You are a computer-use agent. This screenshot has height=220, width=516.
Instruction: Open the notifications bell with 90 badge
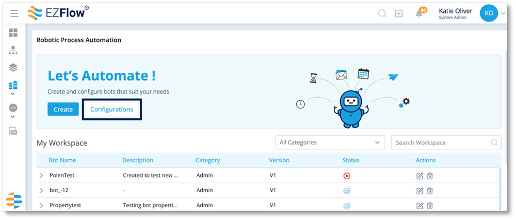(419, 13)
